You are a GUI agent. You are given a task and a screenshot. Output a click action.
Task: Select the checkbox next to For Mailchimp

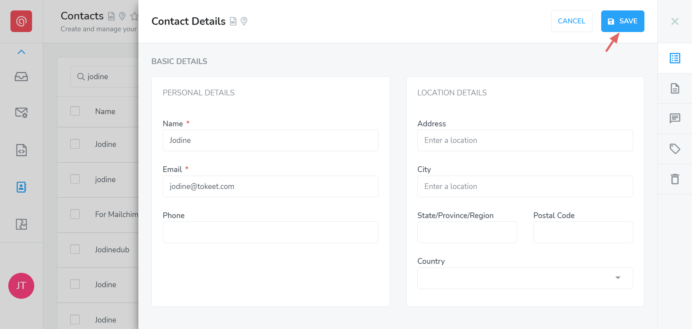pos(75,214)
